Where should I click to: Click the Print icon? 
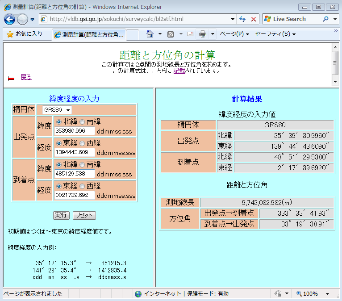(x=202, y=34)
